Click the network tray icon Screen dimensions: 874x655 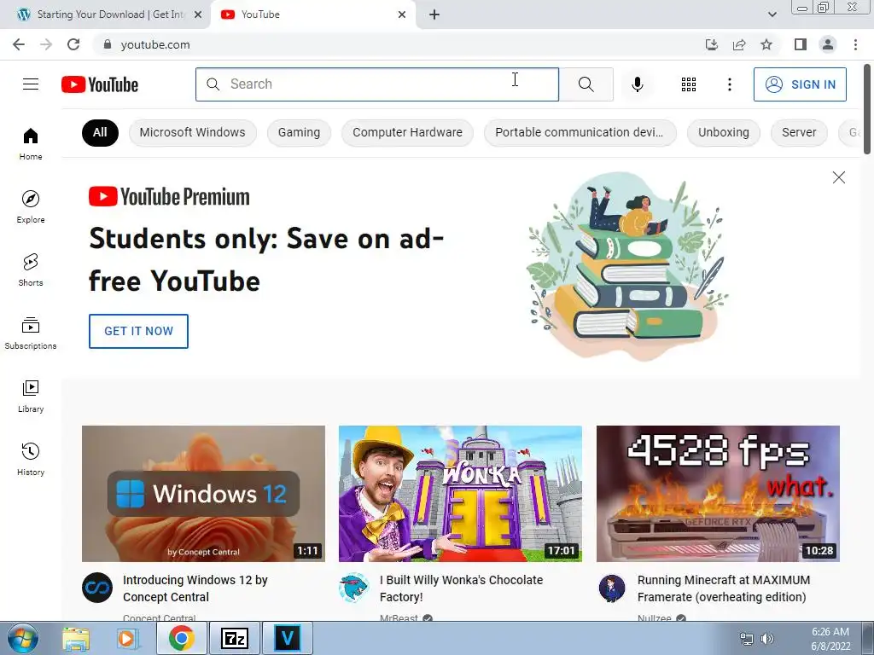point(746,639)
